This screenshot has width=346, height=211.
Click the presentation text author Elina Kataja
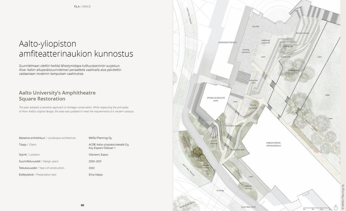coord(95,175)
